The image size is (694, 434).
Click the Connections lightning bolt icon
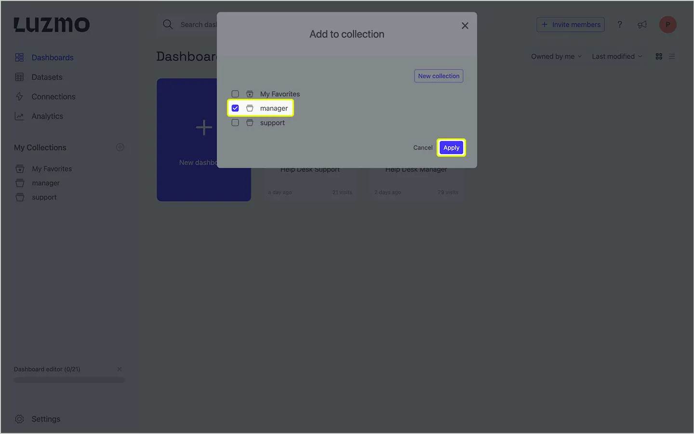click(x=19, y=96)
